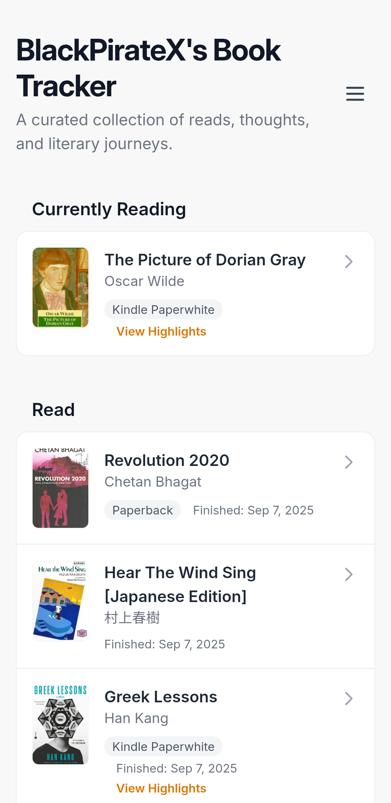Expand The Picture of Dorian Gray chevron
This screenshot has height=803, width=391.
[x=349, y=261]
